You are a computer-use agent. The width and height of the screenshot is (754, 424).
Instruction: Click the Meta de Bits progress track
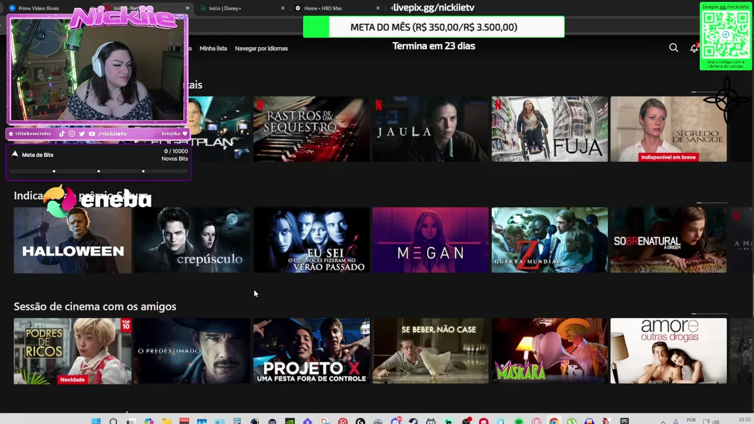point(98,171)
